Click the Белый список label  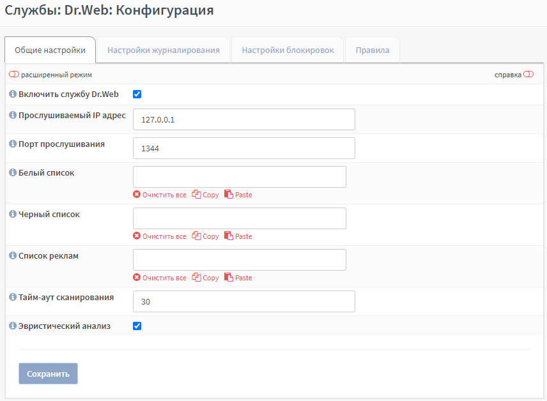tap(47, 172)
